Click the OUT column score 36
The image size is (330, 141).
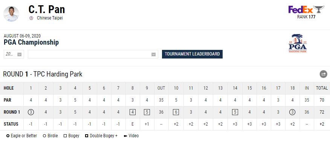point(161,112)
